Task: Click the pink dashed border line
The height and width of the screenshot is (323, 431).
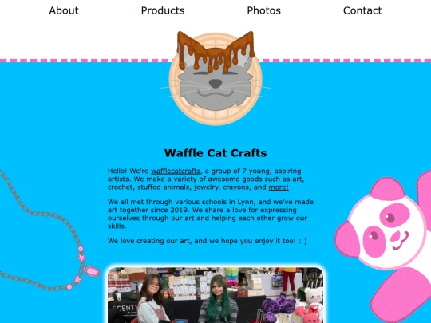Action: click(x=215, y=61)
